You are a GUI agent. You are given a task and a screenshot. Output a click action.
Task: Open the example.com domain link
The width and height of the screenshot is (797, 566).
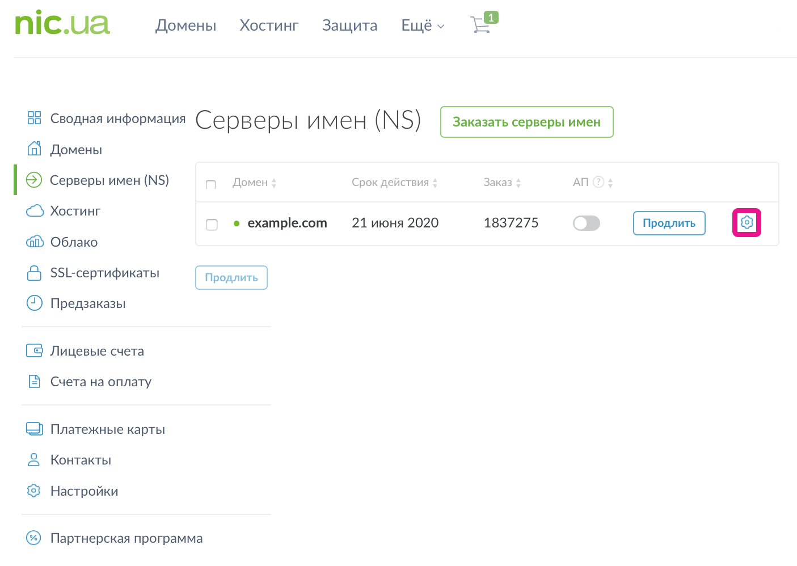pyautogui.click(x=287, y=223)
